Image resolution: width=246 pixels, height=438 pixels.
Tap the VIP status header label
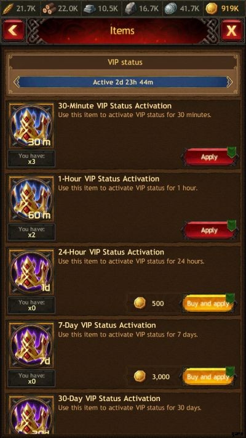click(125, 62)
